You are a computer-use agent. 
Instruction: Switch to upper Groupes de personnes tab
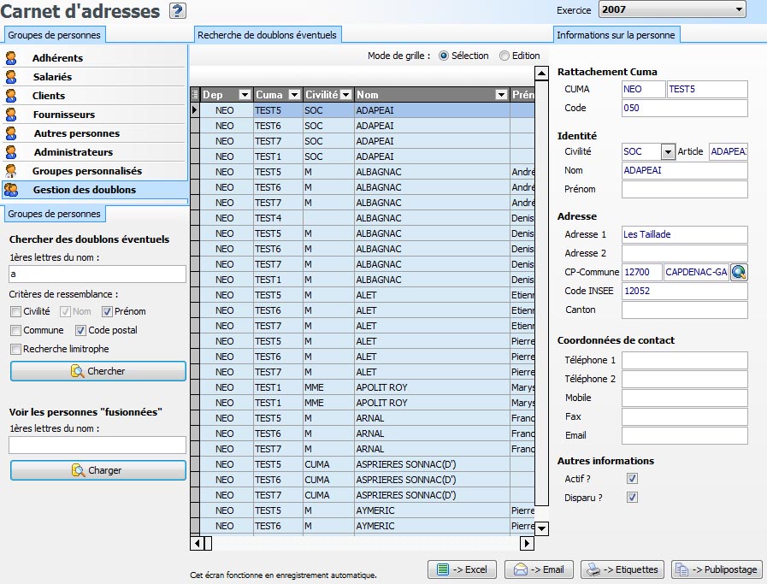(x=54, y=35)
